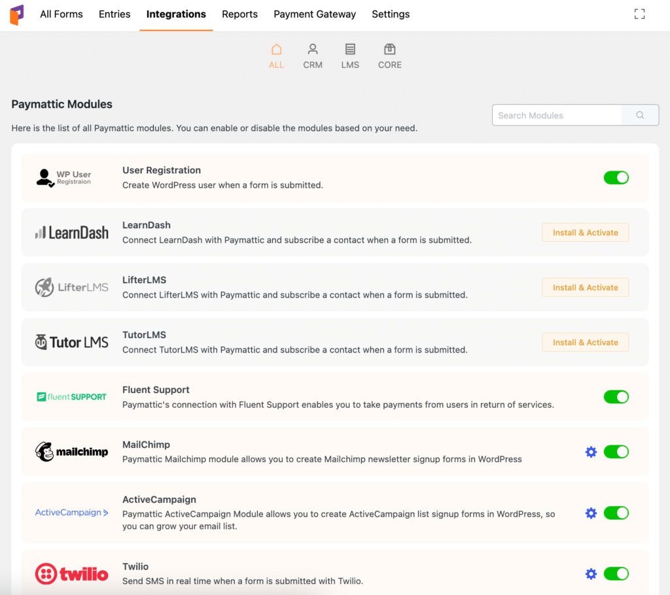Open the Settings menu item
The width and height of the screenshot is (670, 595).
click(391, 14)
